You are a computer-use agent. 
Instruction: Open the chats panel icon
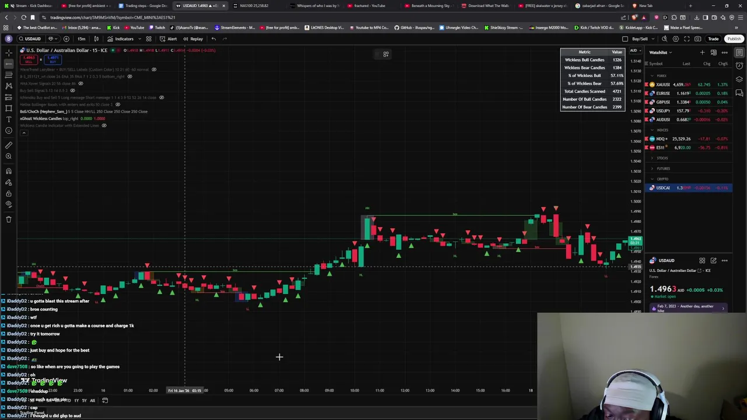point(739,93)
